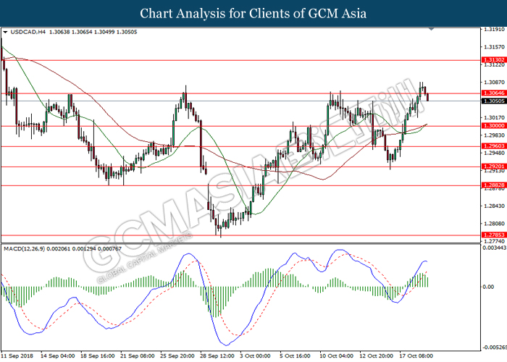
Task: Click the 5 Oct 16:00 time label
Action: coord(295,356)
